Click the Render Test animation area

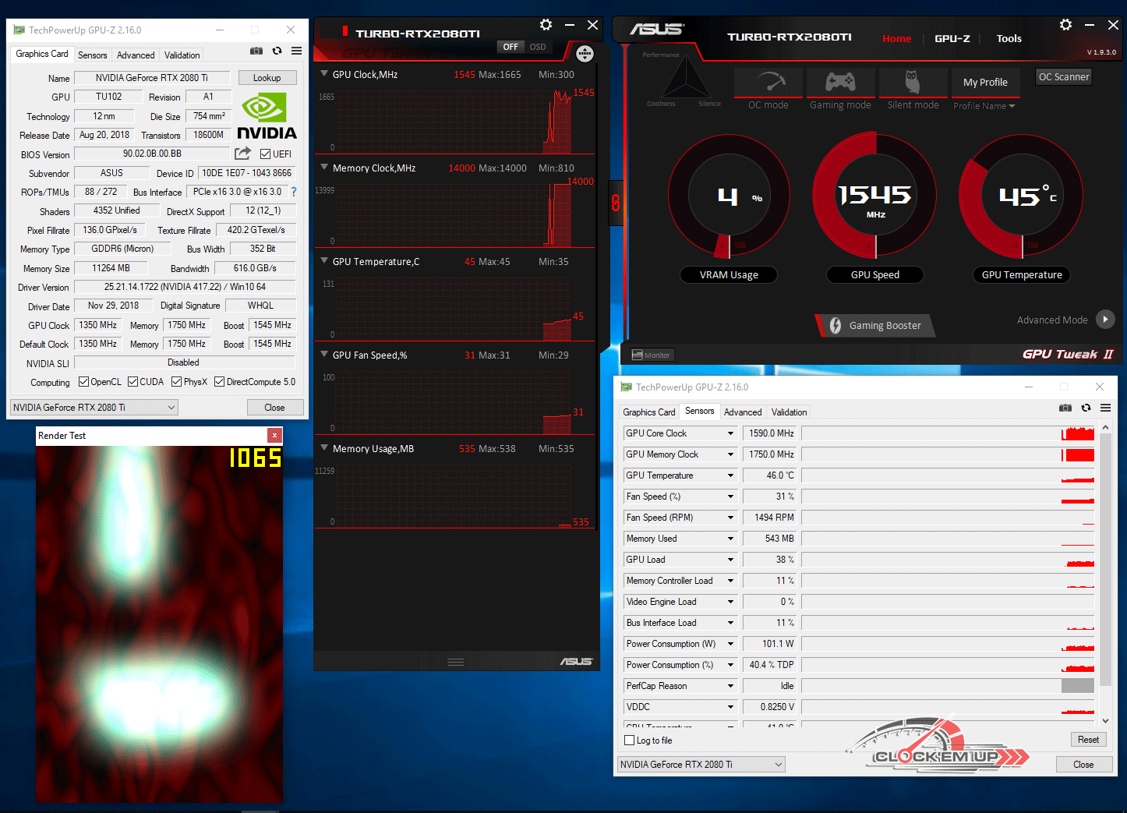(159, 624)
